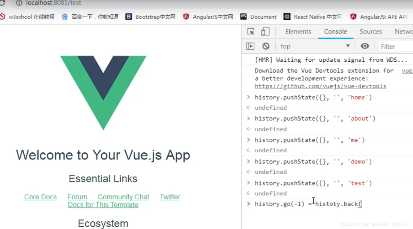Image resolution: width=413 pixels, height=229 pixels.
Task: Open the w3school bookmark
Action: coord(27,17)
